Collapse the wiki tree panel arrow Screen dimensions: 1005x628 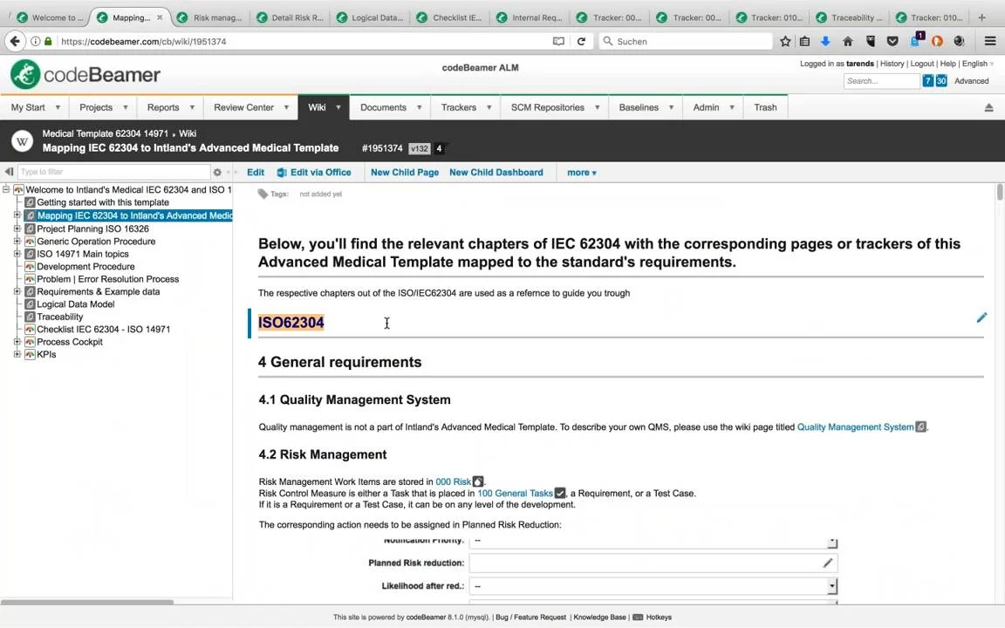point(9,172)
